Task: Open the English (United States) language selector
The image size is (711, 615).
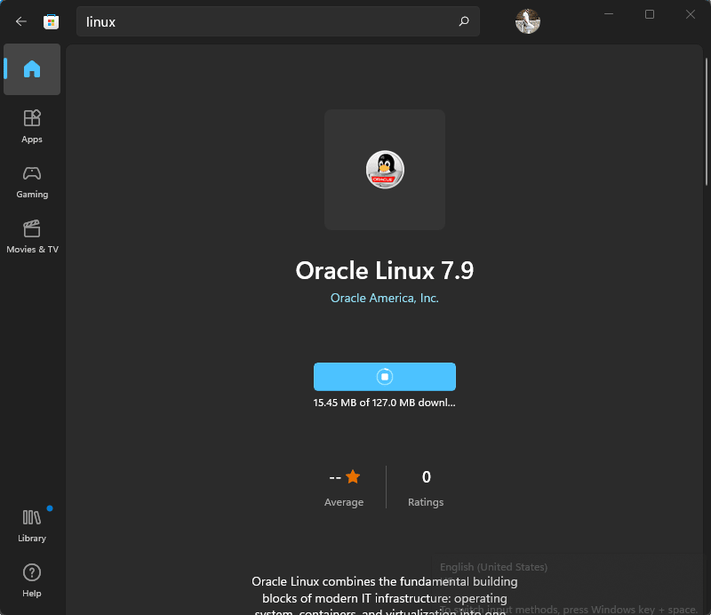Action: (x=493, y=566)
